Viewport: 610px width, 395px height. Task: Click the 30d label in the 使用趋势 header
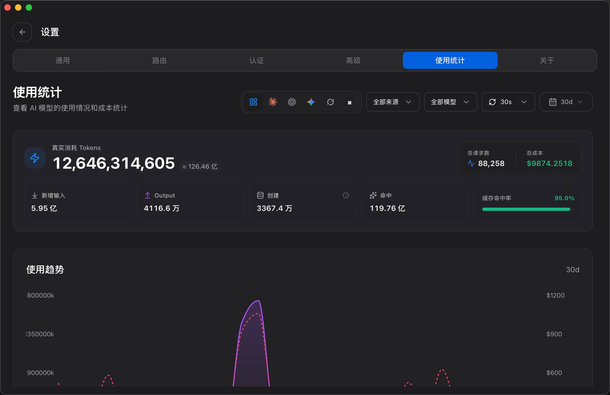(573, 270)
